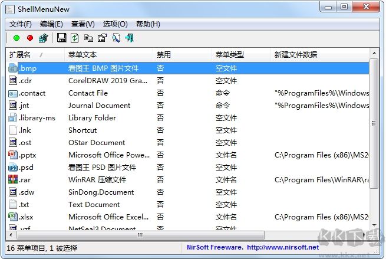Click the .xlsx Excel icon

[x=13, y=217]
